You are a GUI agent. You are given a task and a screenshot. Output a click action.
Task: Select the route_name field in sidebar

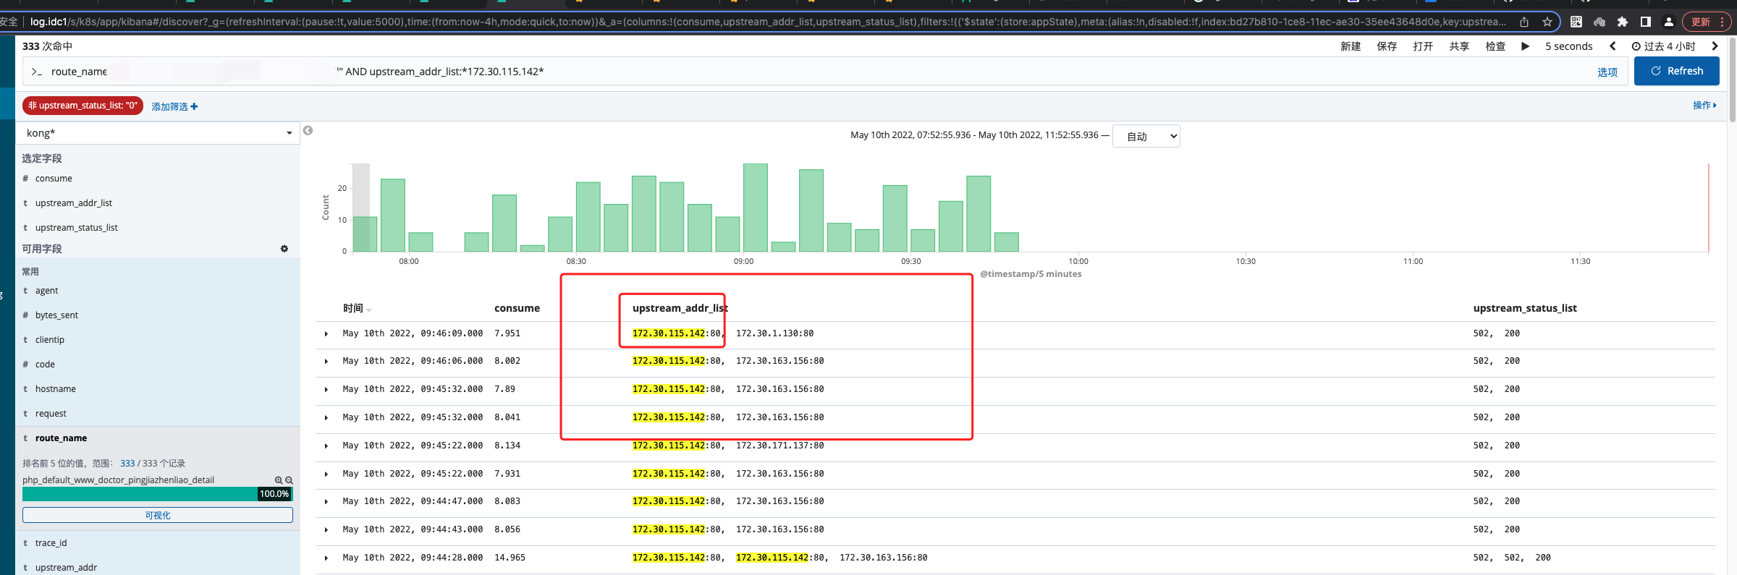pos(61,438)
